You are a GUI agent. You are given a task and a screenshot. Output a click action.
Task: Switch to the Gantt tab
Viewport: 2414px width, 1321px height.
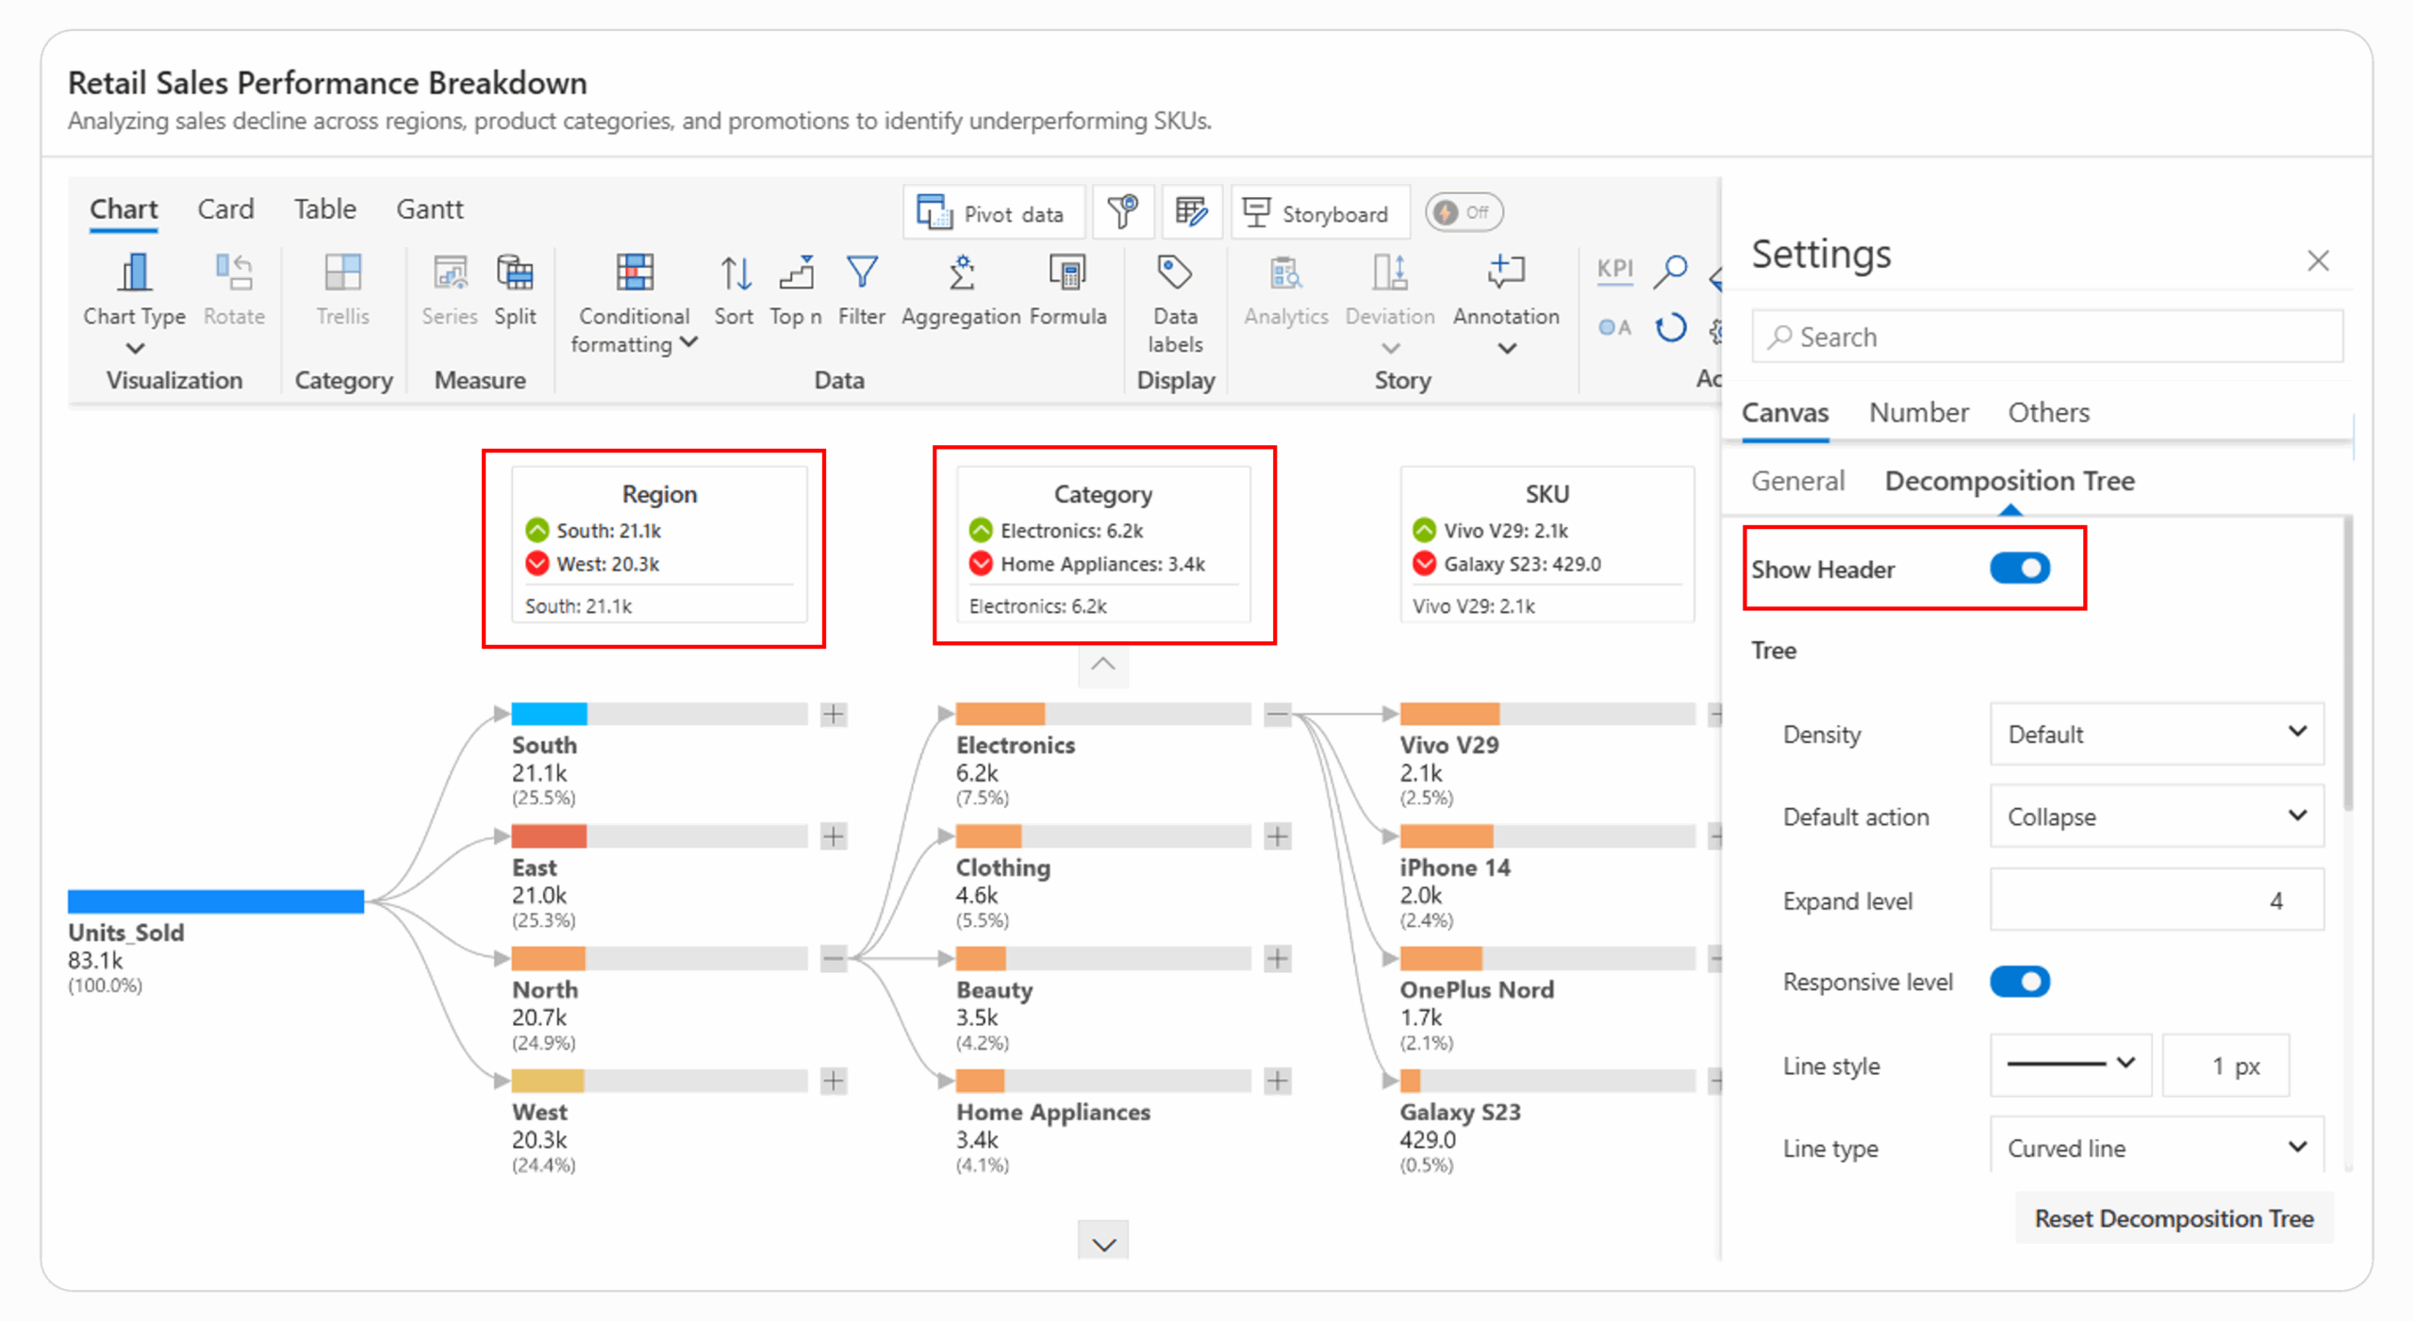click(x=430, y=208)
